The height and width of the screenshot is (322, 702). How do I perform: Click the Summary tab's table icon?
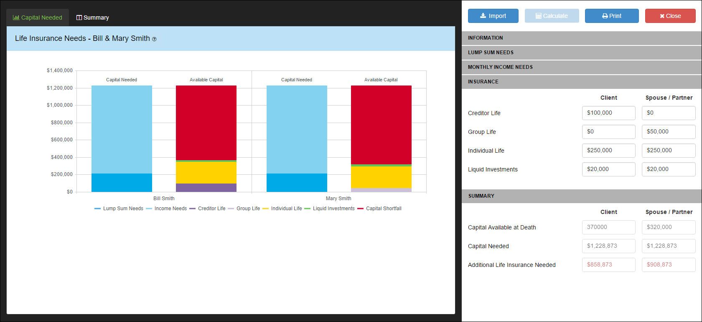[79, 18]
